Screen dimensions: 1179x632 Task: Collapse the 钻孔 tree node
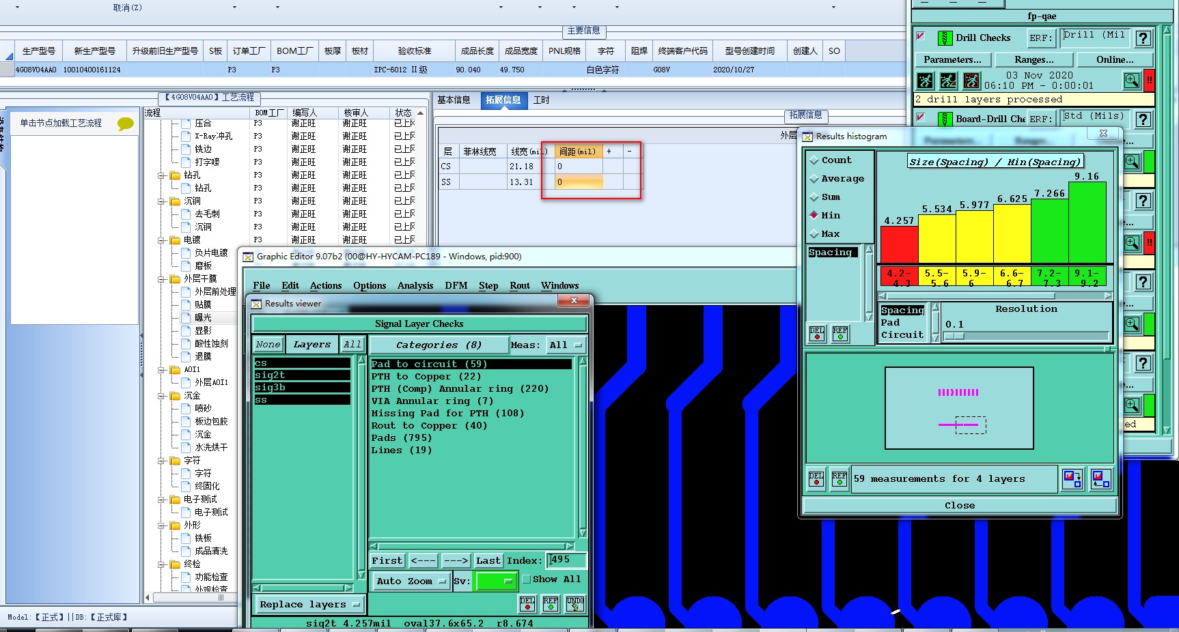(x=162, y=175)
